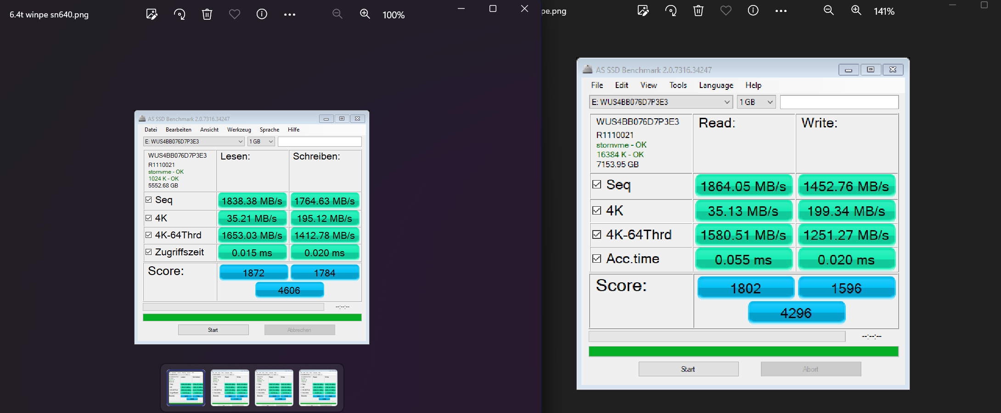Open File menu in English benchmark

coord(597,85)
